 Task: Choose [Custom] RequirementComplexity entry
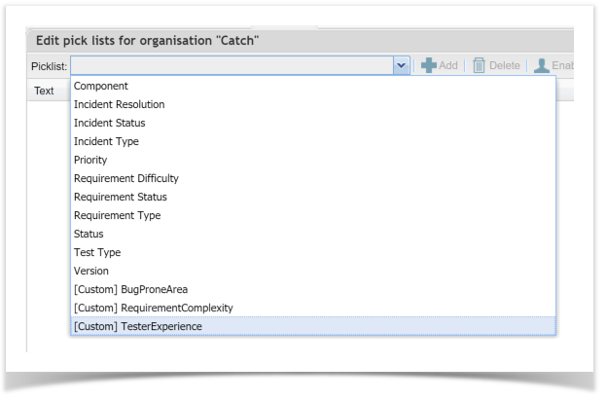[x=153, y=308]
